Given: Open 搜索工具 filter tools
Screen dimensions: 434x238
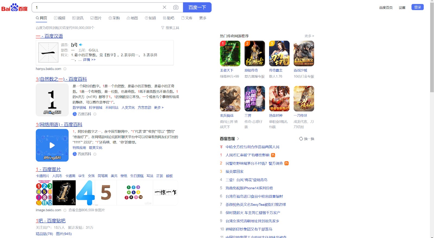Looking at the screenshot, I should 170,28.
